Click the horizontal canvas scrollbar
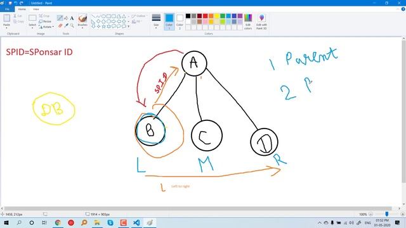Viewport: 406px width, 228px height. tap(198, 208)
